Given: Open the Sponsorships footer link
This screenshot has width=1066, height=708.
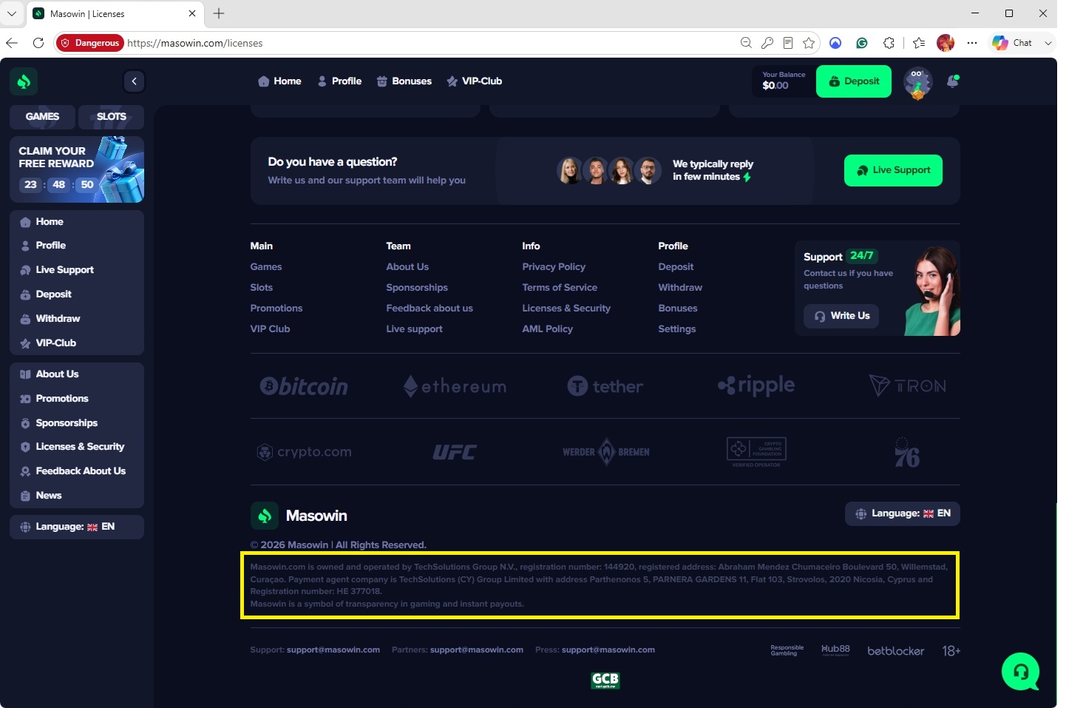Looking at the screenshot, I should (417, 288).
